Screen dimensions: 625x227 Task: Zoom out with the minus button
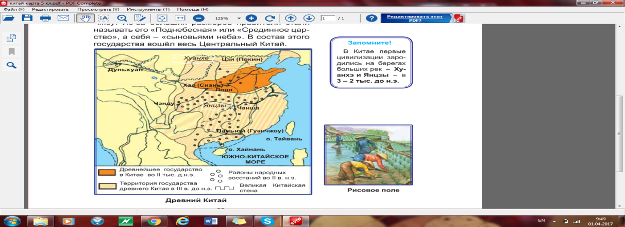198,18
